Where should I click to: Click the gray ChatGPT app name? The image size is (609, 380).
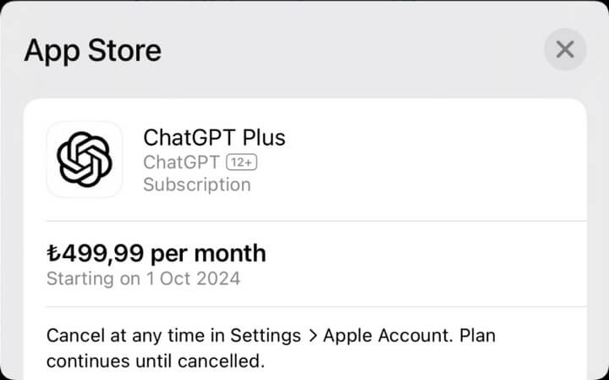pyautogui.click(x=181, y=162)
